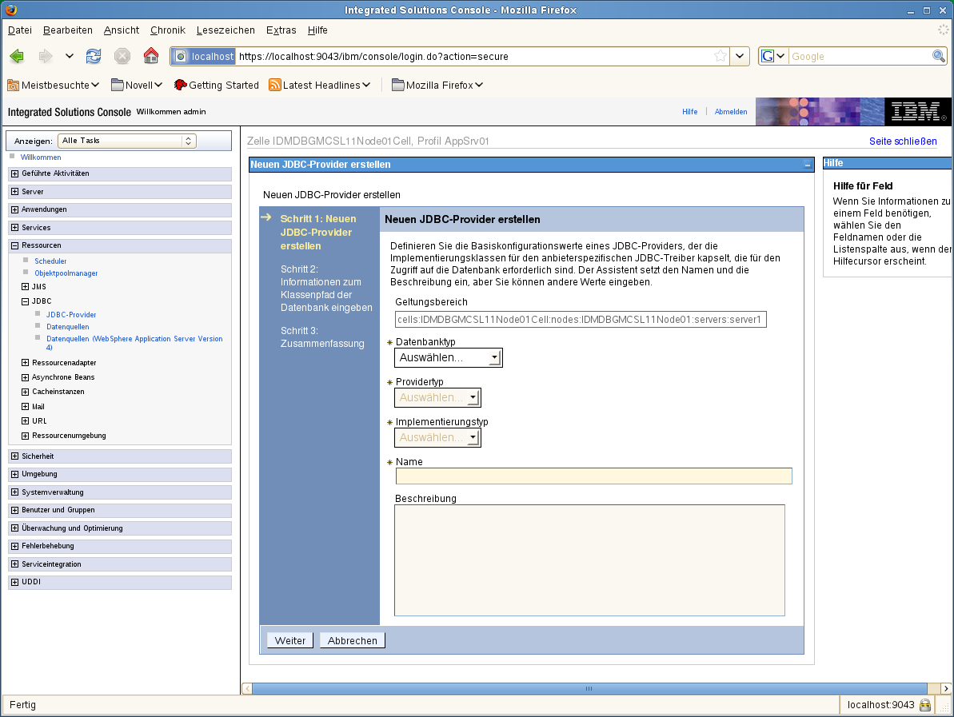Open the Bearbeiten menu
This screenshot has height=717, width=954.
tap(67, 30)
